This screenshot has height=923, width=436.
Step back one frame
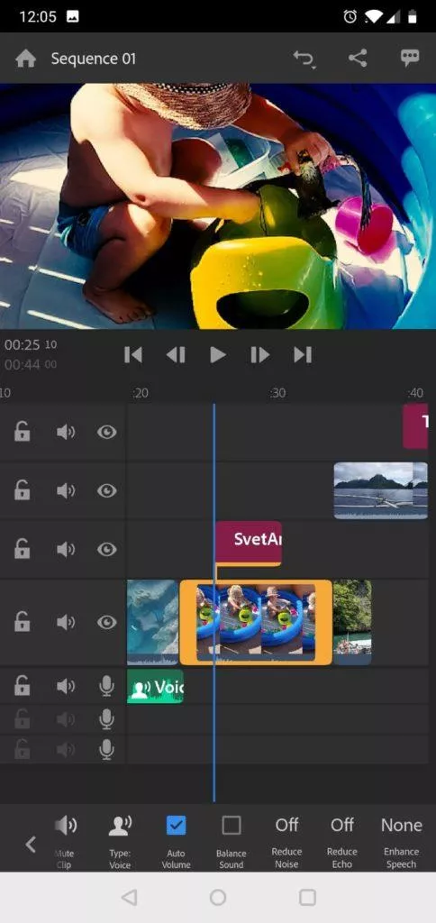[176, 354]
